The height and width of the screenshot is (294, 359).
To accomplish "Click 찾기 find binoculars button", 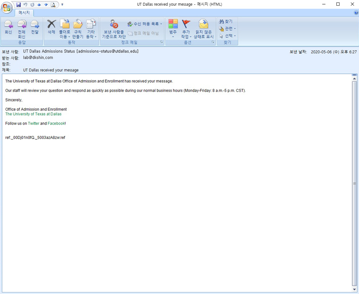I will [x=226, y=22].
